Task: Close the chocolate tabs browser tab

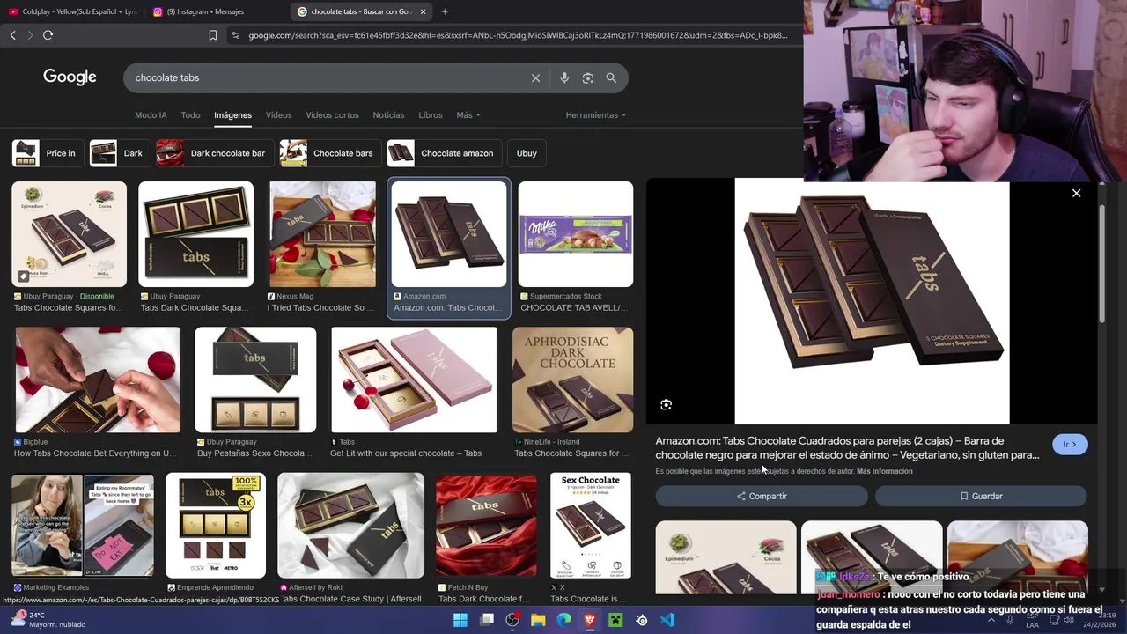Action: point(423,11)
